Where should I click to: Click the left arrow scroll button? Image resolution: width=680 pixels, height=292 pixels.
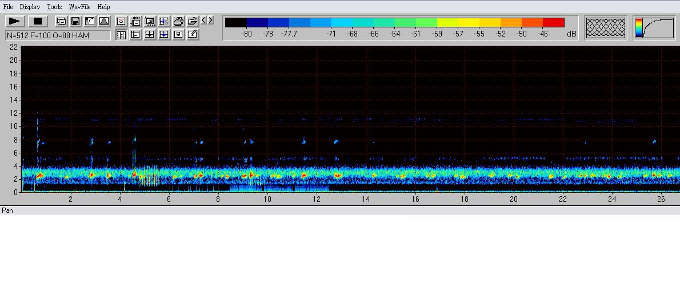pyautogui.click(x=203, y=21)
